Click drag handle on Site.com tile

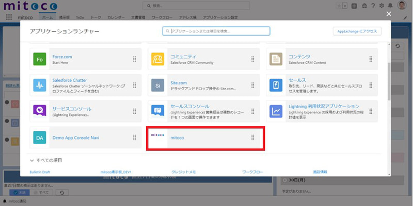tap(253, 85)
